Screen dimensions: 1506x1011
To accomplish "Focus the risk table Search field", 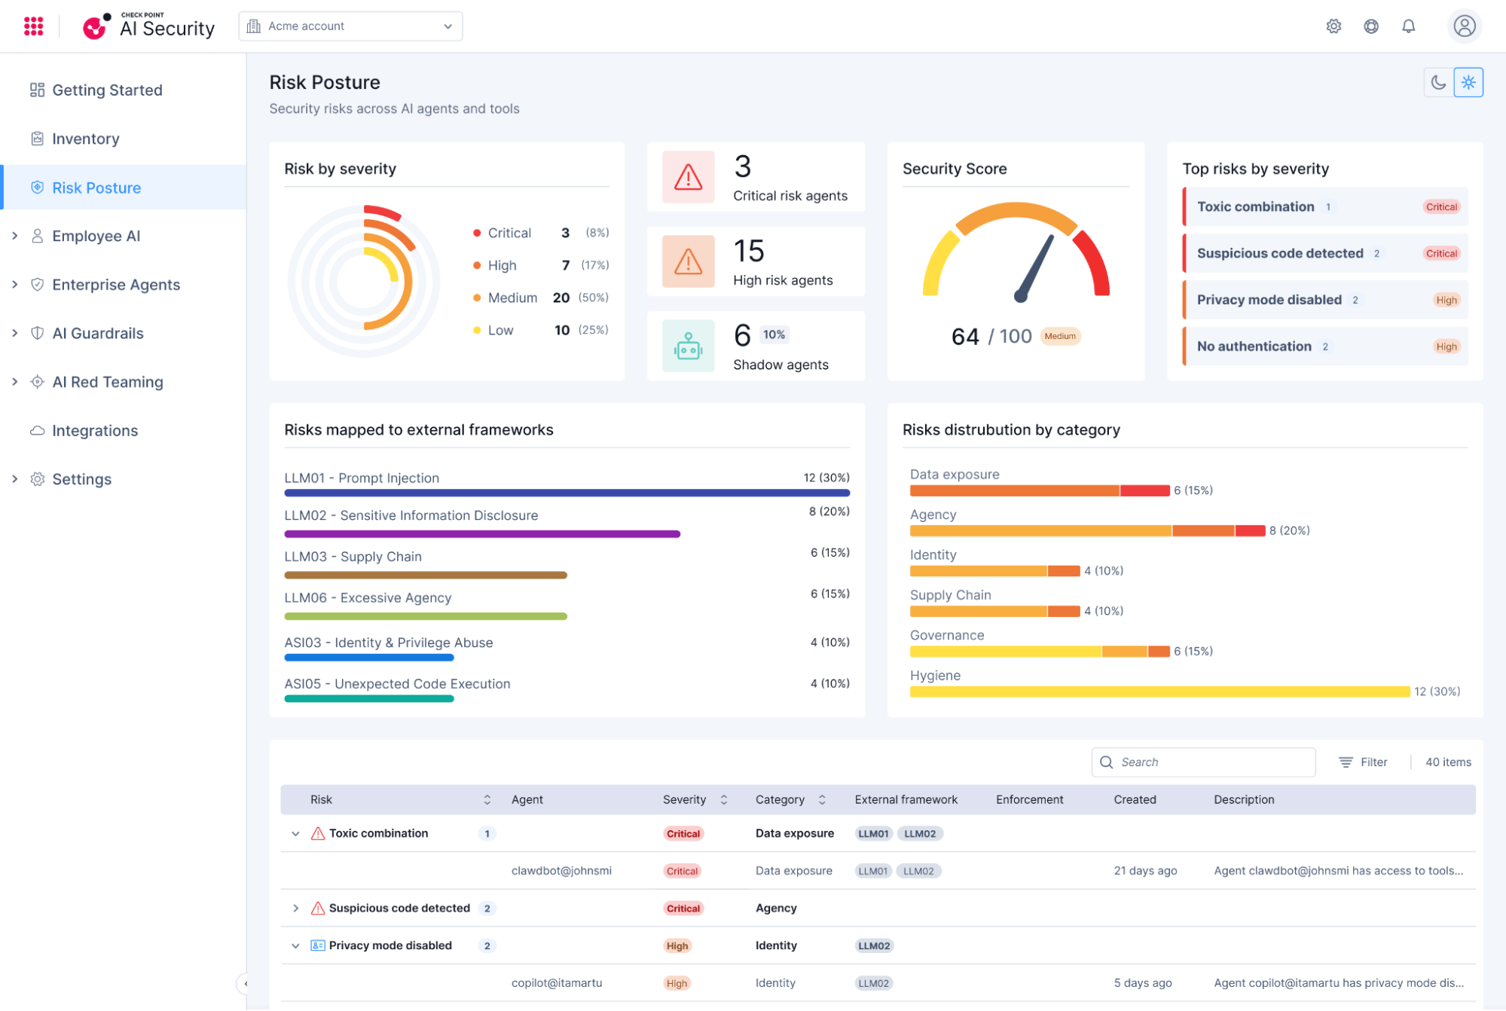I will (x=1203, y=762).
